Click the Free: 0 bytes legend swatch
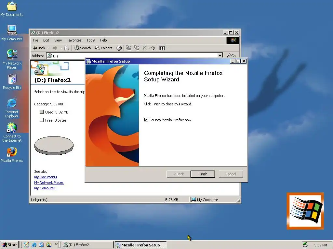Viewport: 333px width, 249px height. [x=42, y=120]
